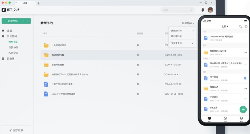Image resolution: width=250 pixels, height=134 pixels.
Task: Expand the arrow beside 新建文档
Action: pos(27,21)
